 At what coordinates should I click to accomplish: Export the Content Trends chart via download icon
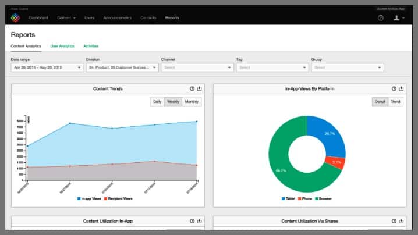tap(199, 88)
